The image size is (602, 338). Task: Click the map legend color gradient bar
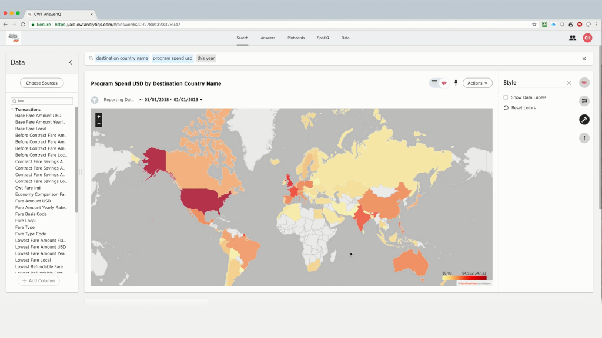pyautogui.click(x=464, y=278)
